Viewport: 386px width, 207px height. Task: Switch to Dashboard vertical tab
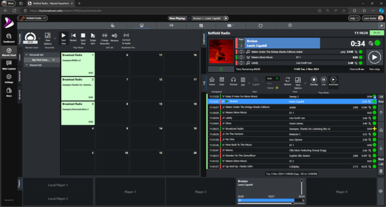[204, 39]
